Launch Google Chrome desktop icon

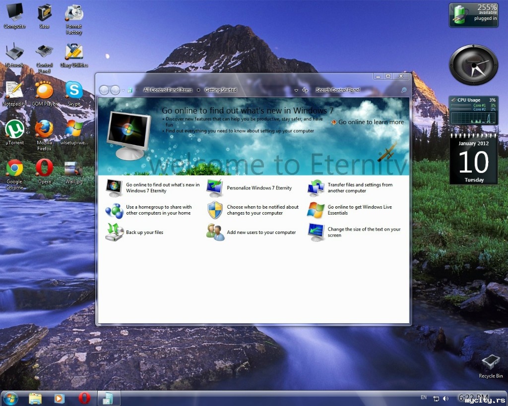coord(14,174)
